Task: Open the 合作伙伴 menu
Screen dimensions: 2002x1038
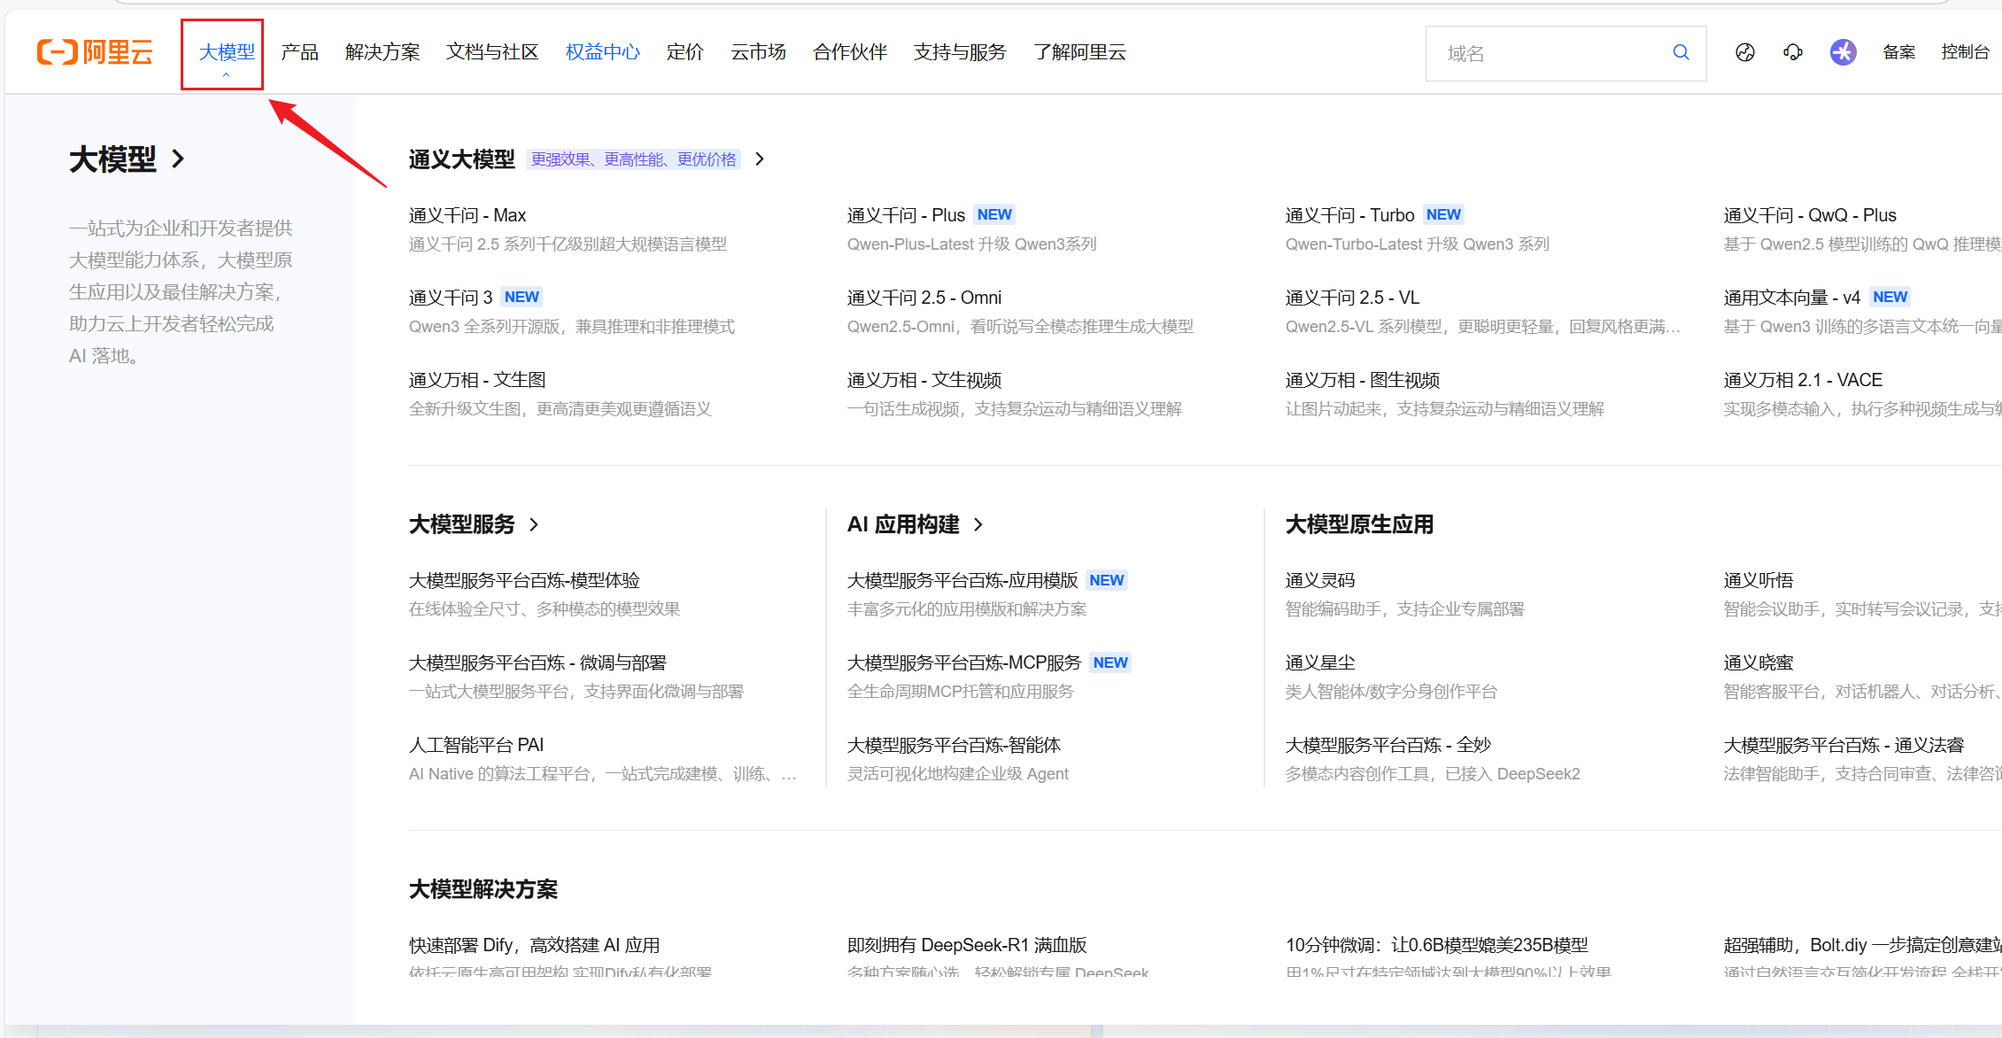Action: coord(850,52)
